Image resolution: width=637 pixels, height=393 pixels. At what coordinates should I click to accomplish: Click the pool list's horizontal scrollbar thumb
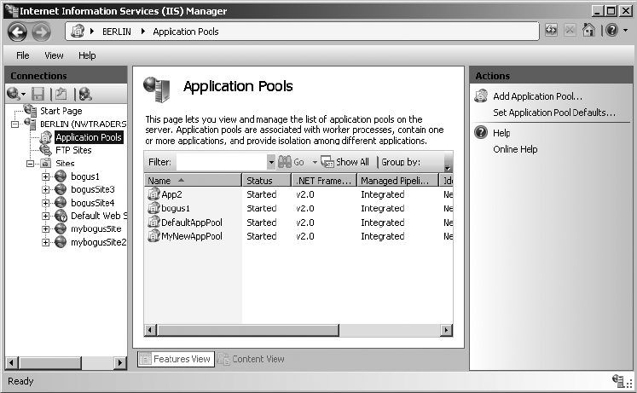248,330
